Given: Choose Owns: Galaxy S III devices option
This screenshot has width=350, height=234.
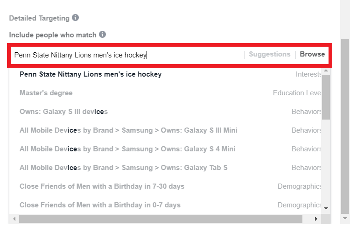Looking at the screenshot, I should click(165, 112).
